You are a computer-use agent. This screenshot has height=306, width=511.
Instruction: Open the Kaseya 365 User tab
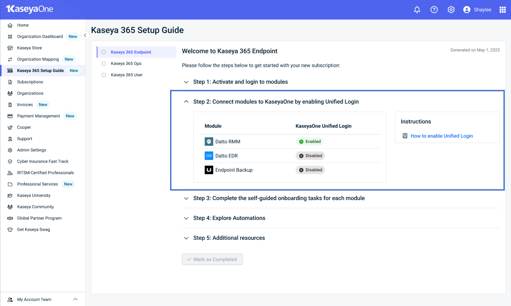point(136,75)
